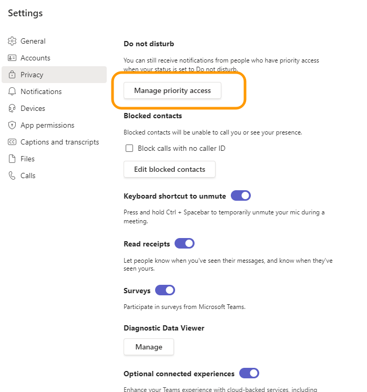Click Manage under Diagnostic Data Viewer
367x392 pixels.
point(149,347)
